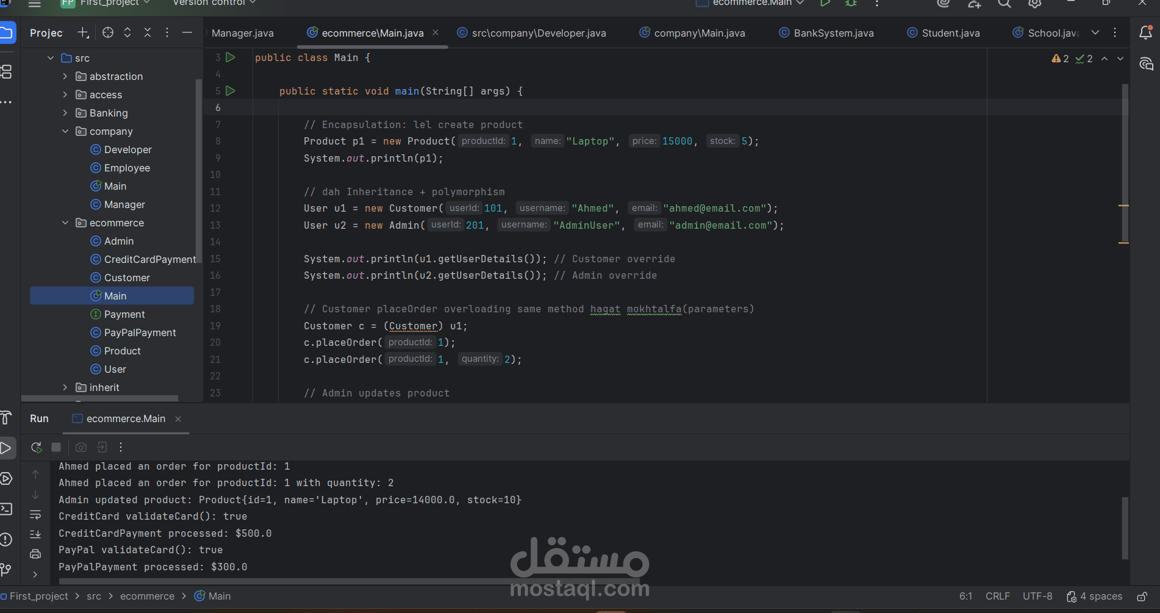Screen dimensions: 1160x613
Task: Open the Build tool window hammer icon
Action: (7, 418)
